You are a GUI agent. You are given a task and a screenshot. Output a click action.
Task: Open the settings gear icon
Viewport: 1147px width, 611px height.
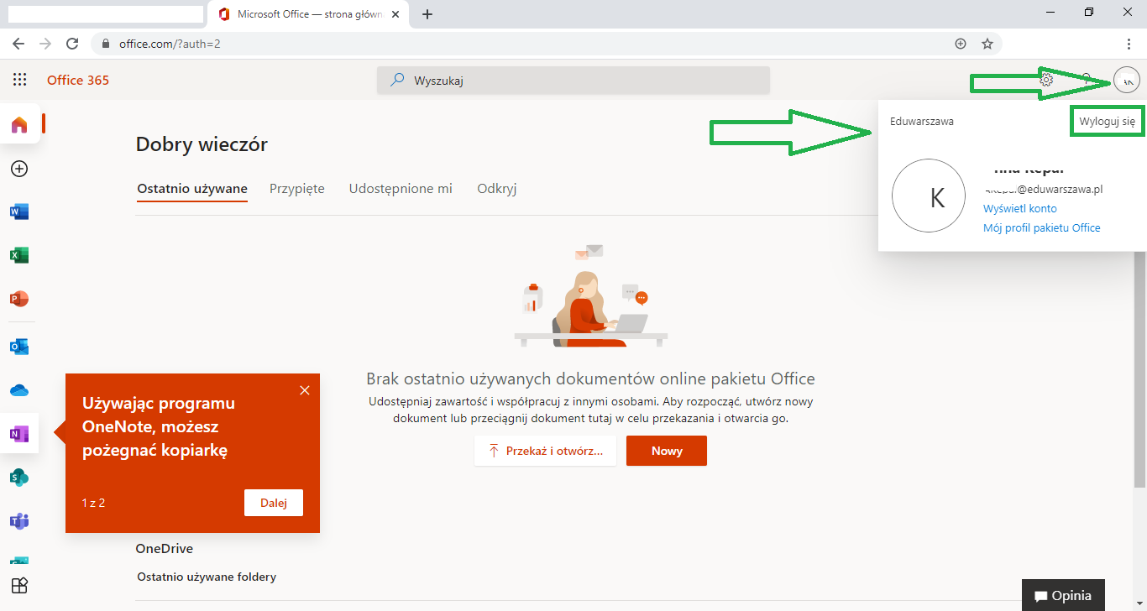(1046, 80)
